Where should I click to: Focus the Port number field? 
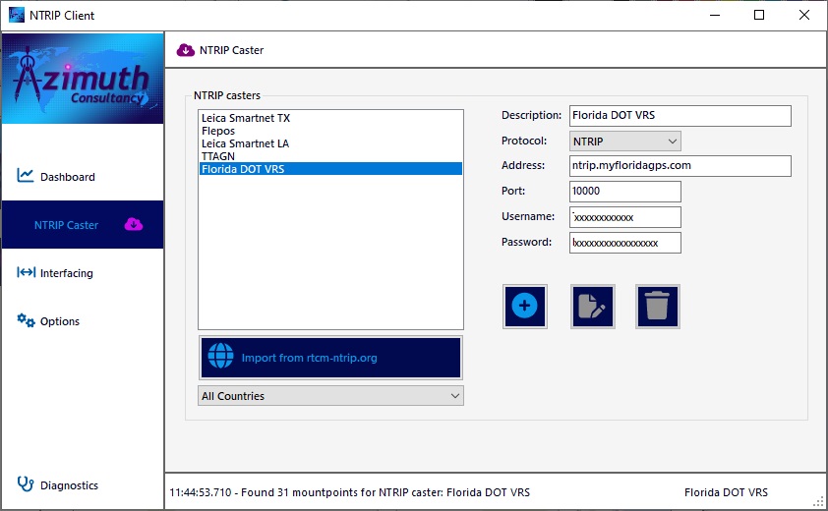tap(624, 192)
